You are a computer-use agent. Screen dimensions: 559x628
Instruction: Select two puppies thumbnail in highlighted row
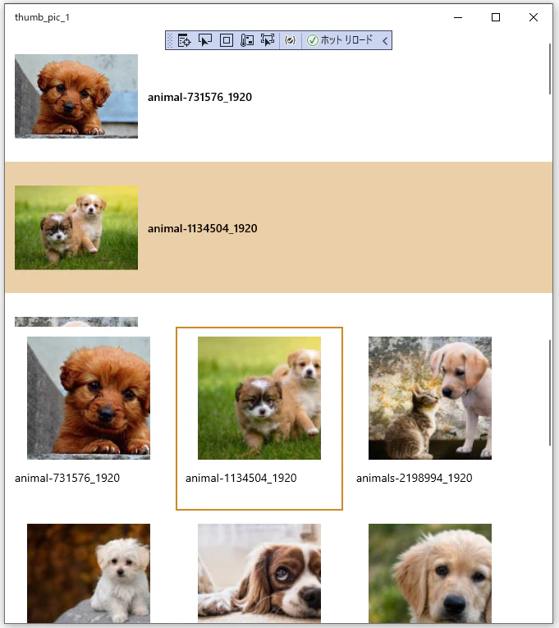(x=76, y=227)
